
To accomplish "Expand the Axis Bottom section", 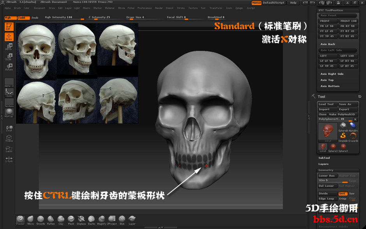I will pos(330,86).
